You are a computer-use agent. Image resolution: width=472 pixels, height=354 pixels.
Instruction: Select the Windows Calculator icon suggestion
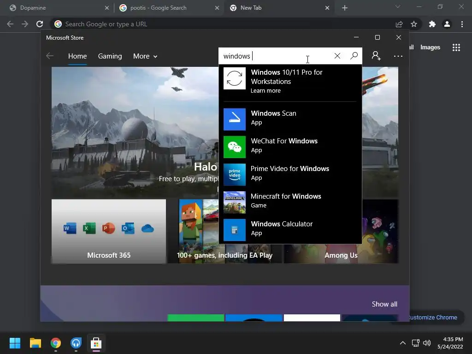(235, 230)
